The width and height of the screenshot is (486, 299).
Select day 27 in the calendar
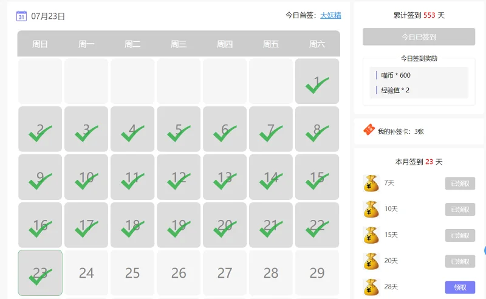(x=225, y=273)
